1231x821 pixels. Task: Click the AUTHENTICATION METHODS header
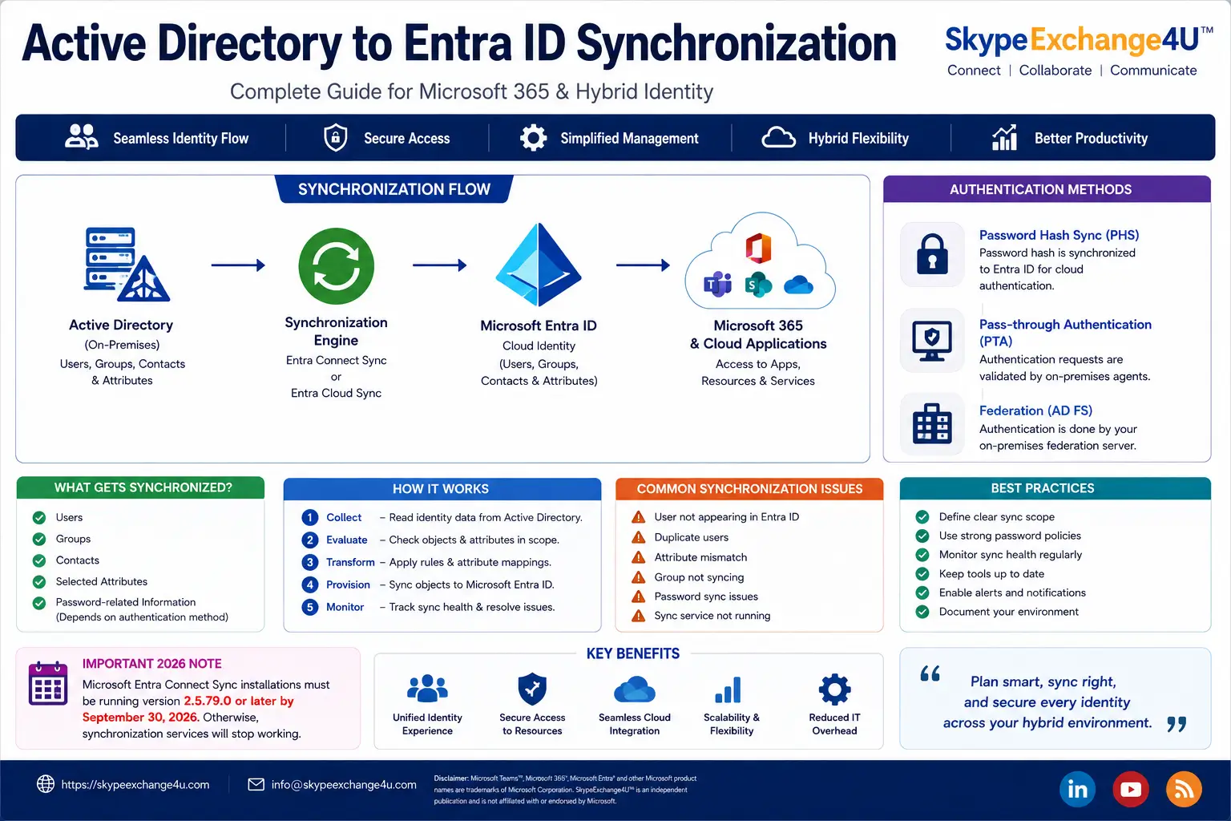click(1047, 189)
